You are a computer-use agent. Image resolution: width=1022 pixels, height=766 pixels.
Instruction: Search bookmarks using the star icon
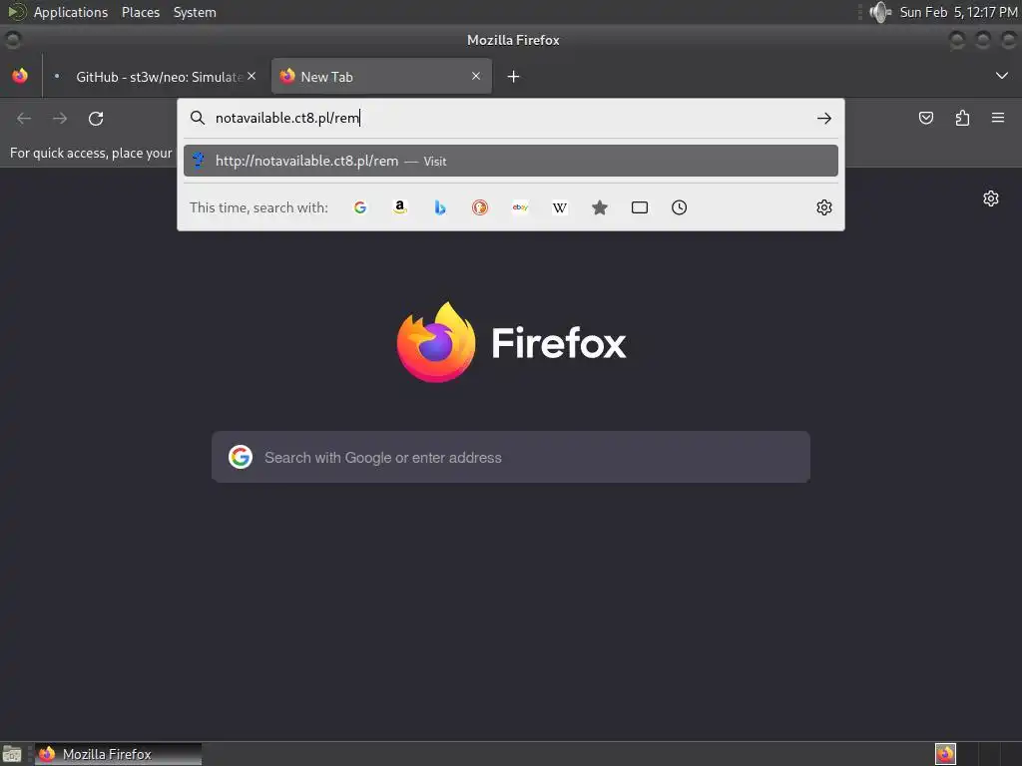coord(600,207)
